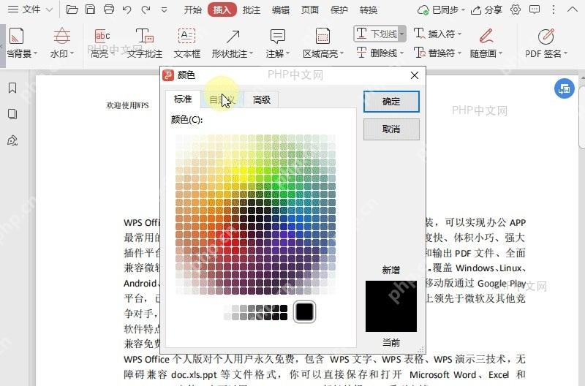Click the Print icon
This screenshot has height=386, width=585.
point(108,10)
